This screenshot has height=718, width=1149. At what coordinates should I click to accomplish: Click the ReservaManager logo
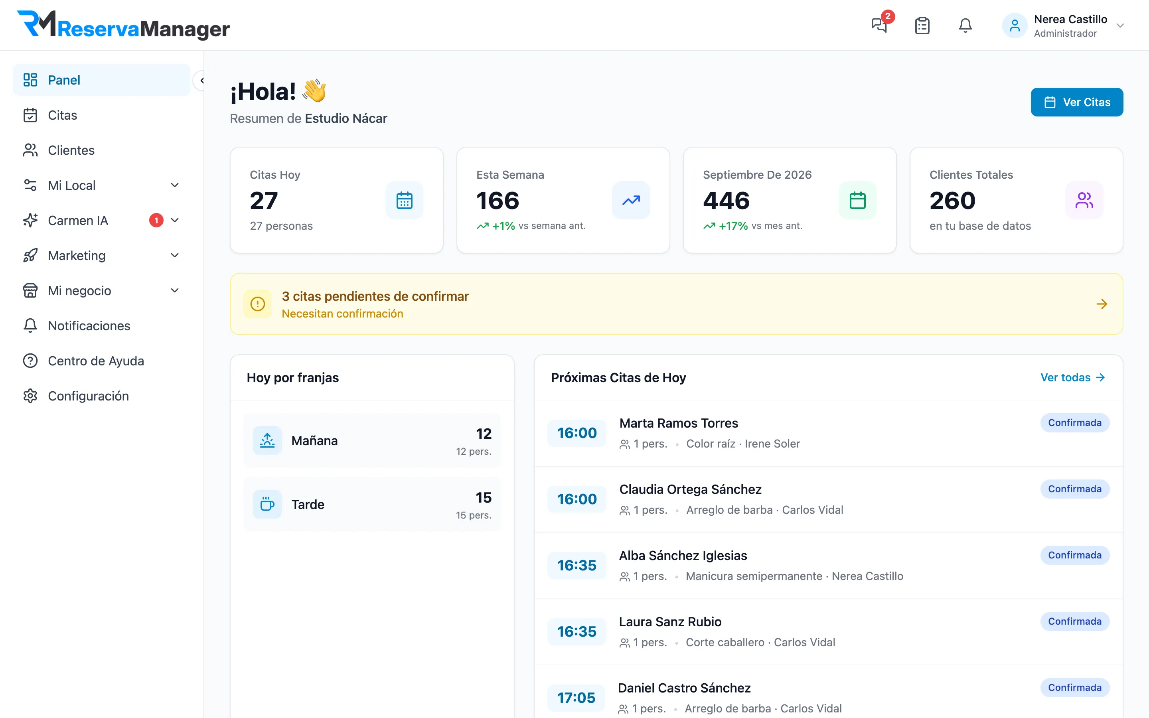point(123,25)
